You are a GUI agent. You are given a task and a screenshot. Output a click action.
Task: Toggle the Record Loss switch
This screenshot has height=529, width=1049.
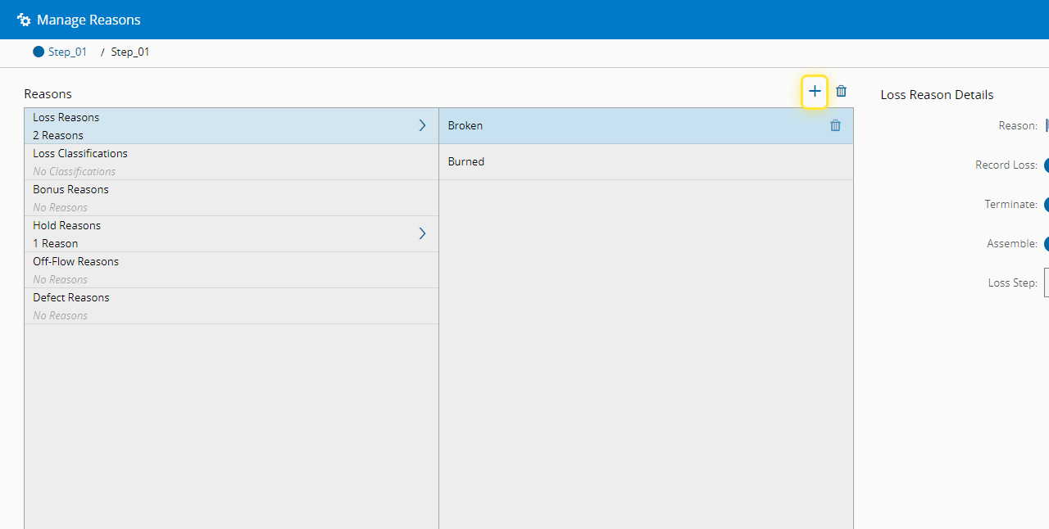click(x=1047, y=165)
